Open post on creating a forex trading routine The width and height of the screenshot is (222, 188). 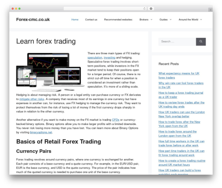click(182, 163)
